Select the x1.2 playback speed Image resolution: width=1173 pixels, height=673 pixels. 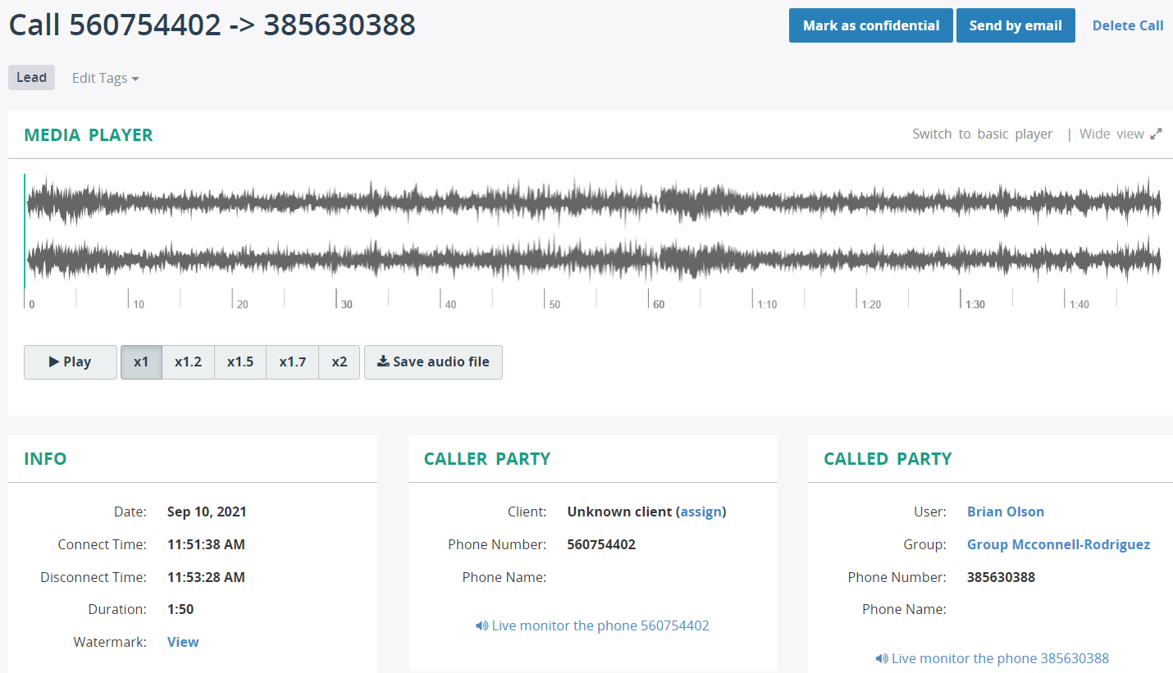pyautogui.click(x=188, y=362)
